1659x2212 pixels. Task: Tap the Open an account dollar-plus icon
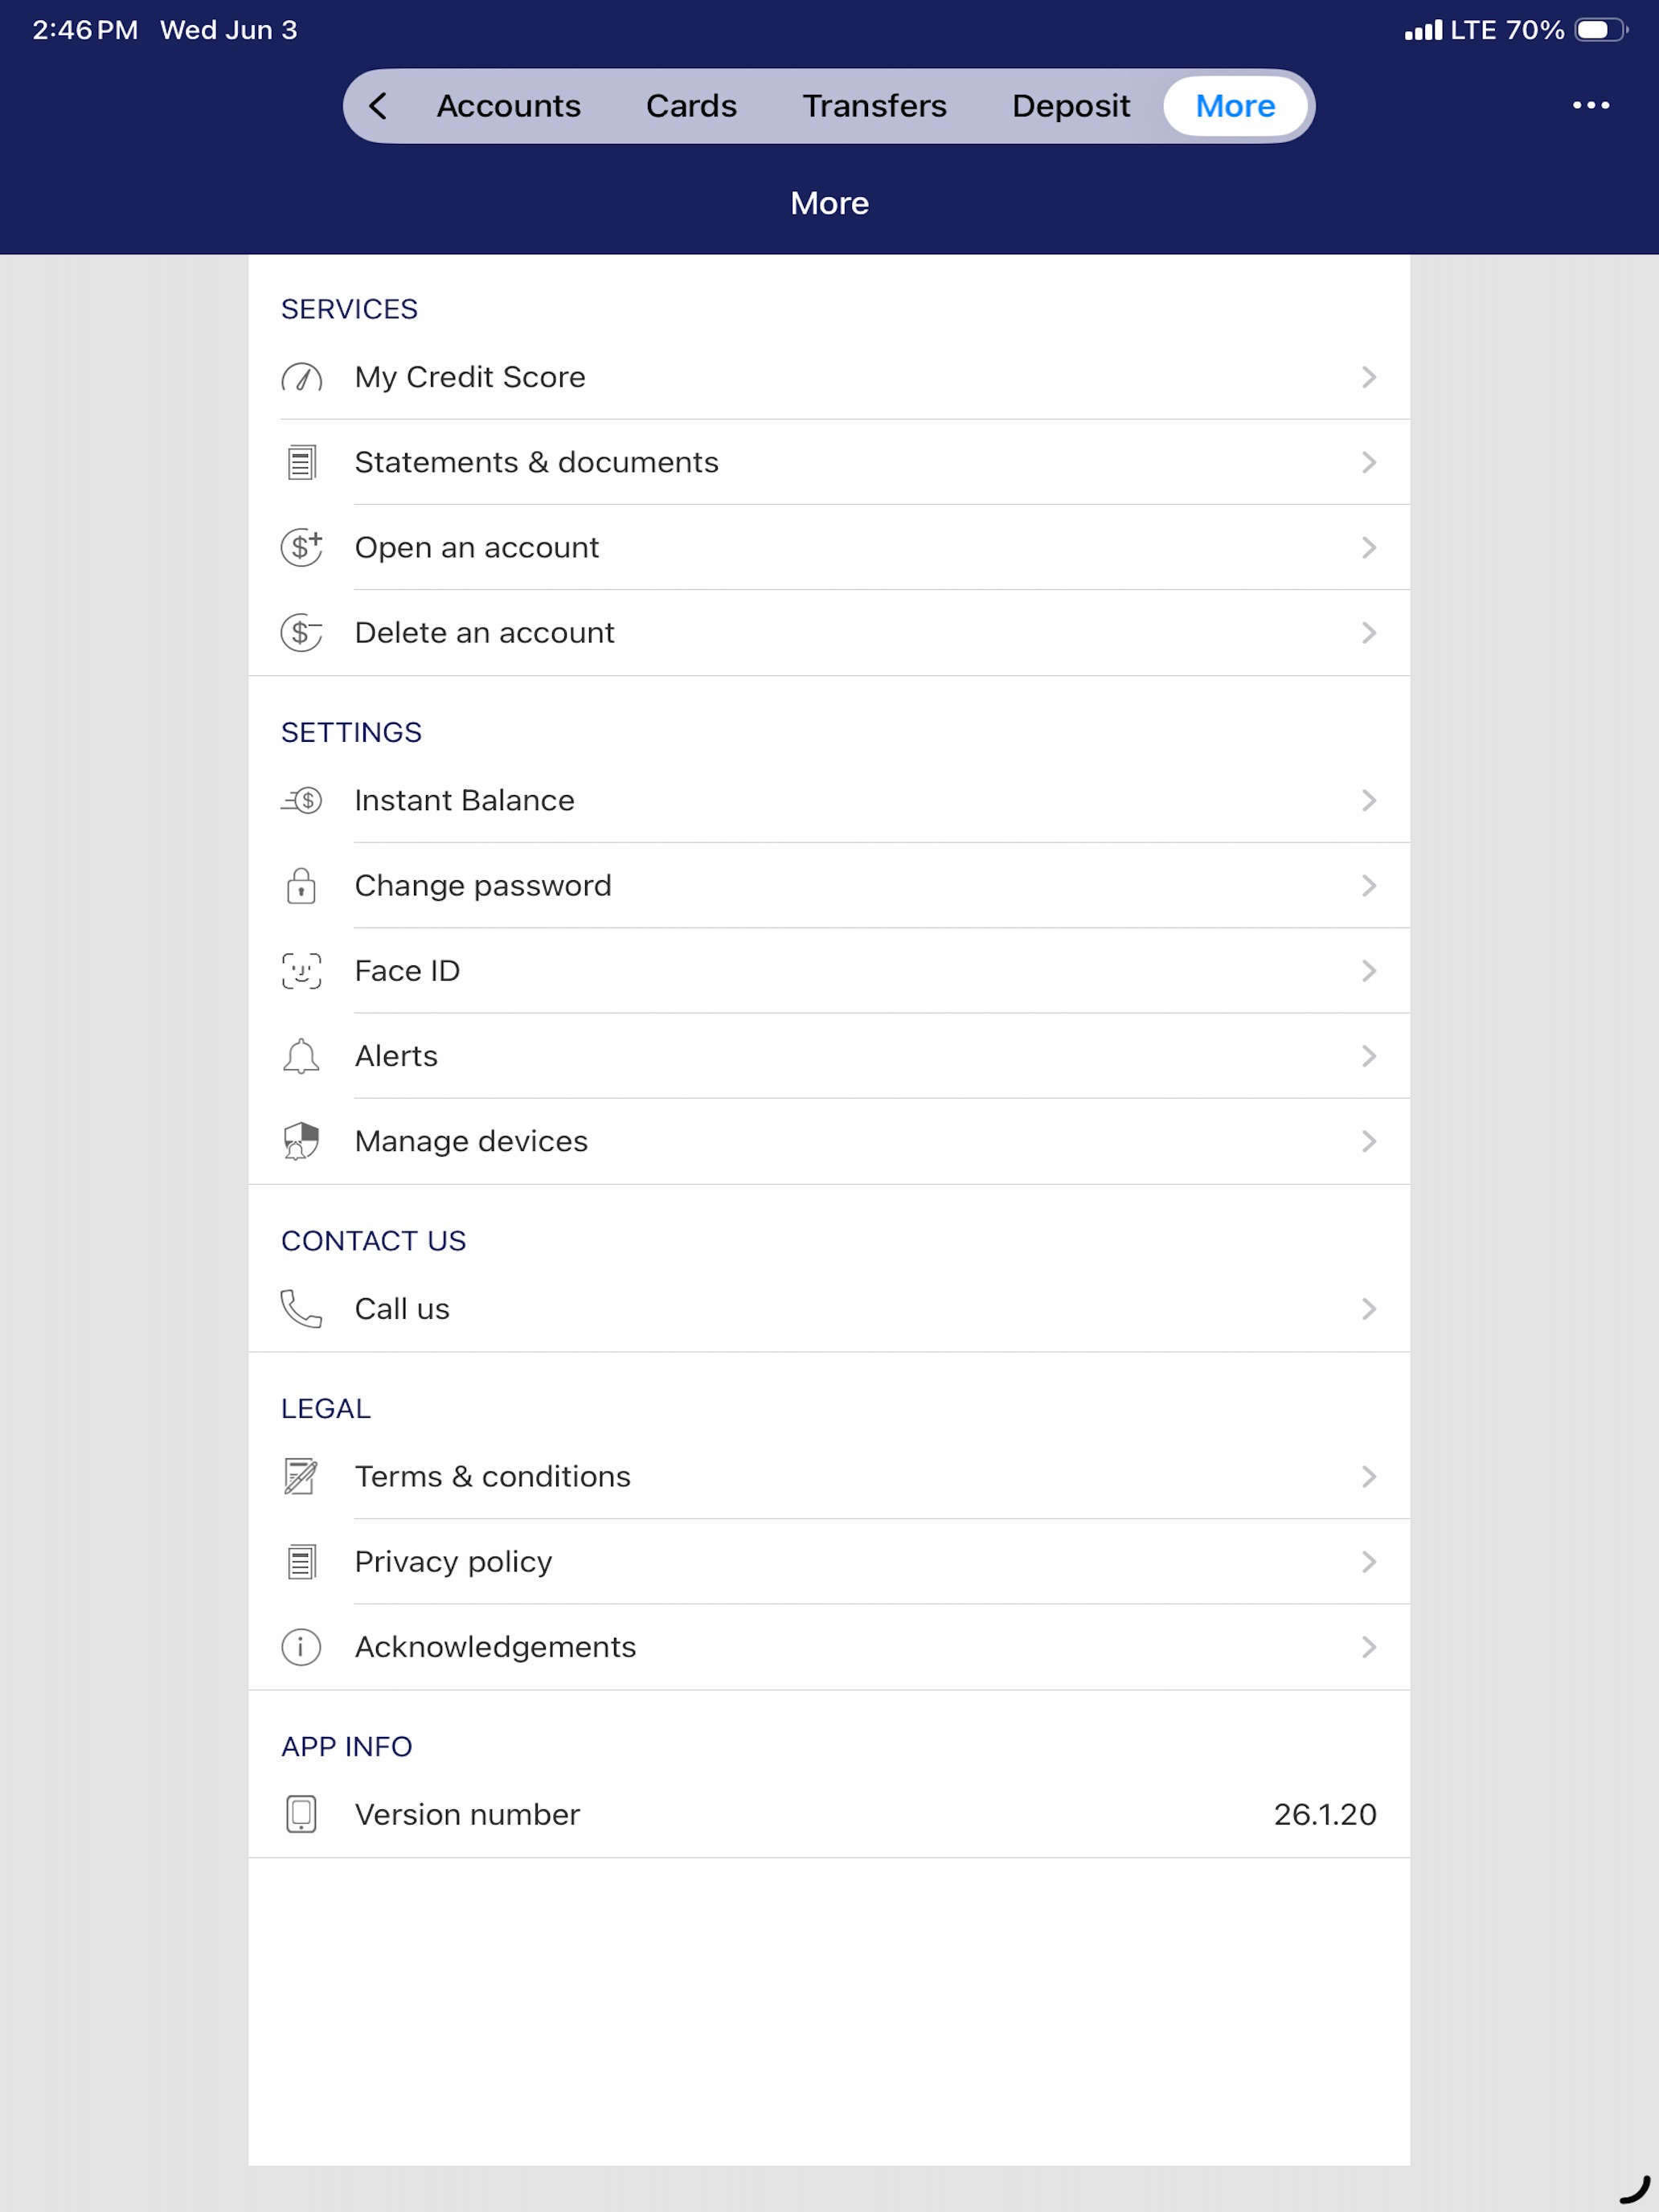point(301,547)
